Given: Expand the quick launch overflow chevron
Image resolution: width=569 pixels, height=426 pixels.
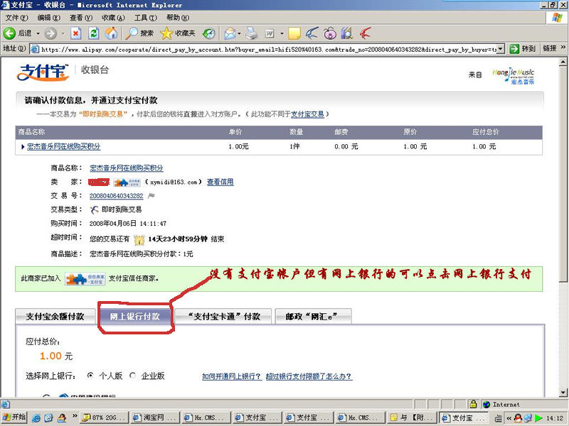Looking at the screenshot, I should pos(75,415).
